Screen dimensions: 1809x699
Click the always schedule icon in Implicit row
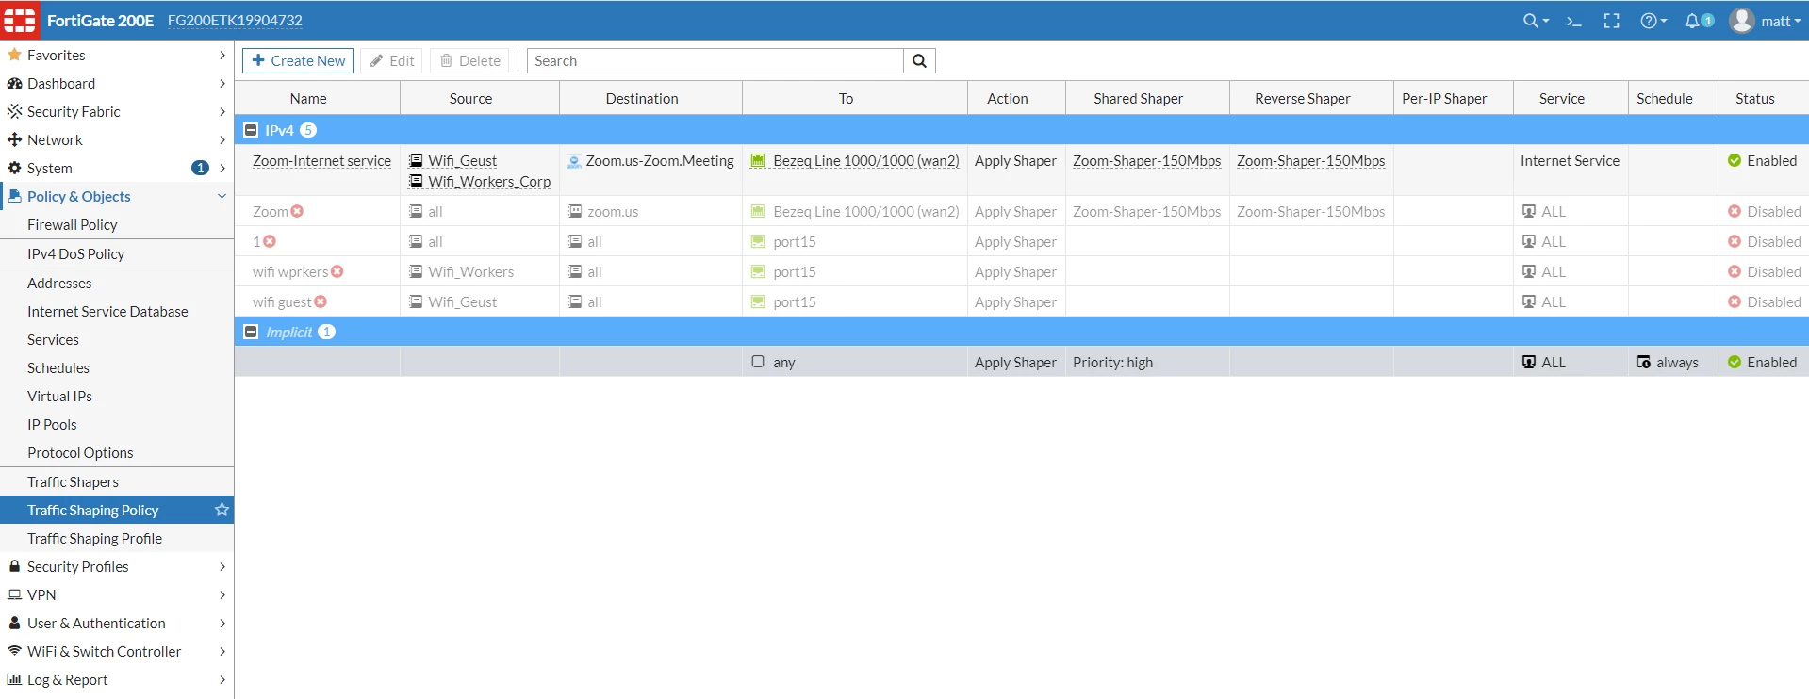[x=1643, y=362]
